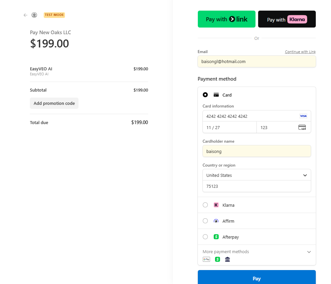This screenshot has width=331, height=284.
Task: Select the Afterpay radio button
Action: pyautogui.click(x=205, y=237)
